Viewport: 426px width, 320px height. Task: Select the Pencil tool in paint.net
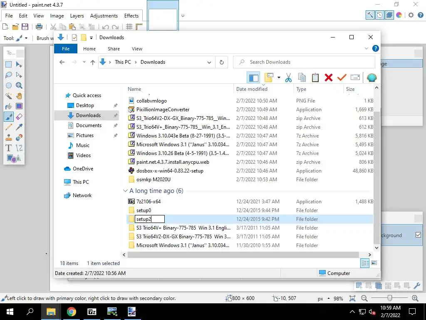tap(9, 127)
